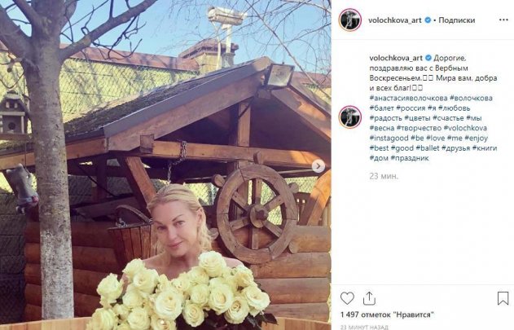The height and width of the screenshot is (330, 514).
Task: Click the main post photo
Action: [165, 165]
